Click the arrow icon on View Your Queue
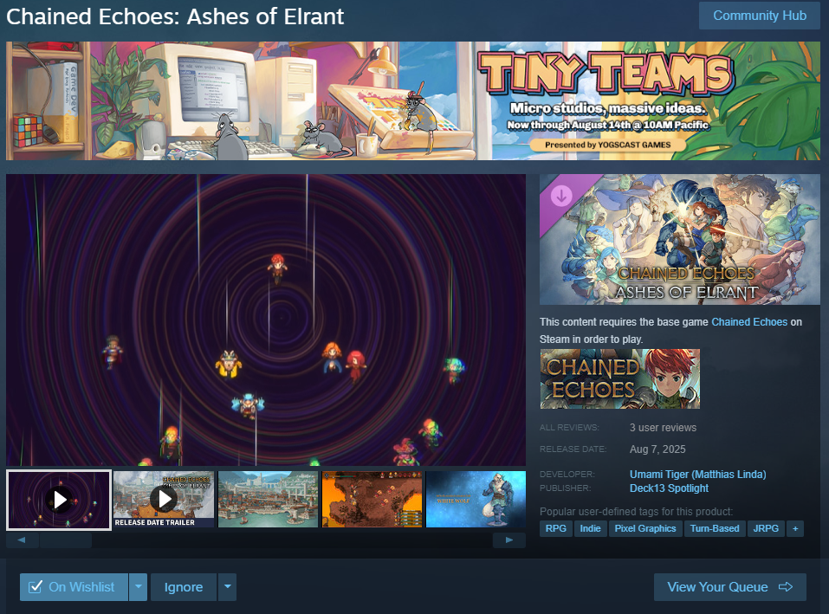Screen dimensions: 829x614 click(786, 587)
